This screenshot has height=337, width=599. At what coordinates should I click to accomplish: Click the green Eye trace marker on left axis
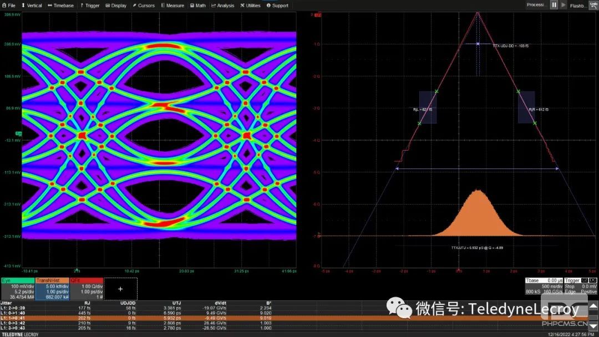point(19,134)
